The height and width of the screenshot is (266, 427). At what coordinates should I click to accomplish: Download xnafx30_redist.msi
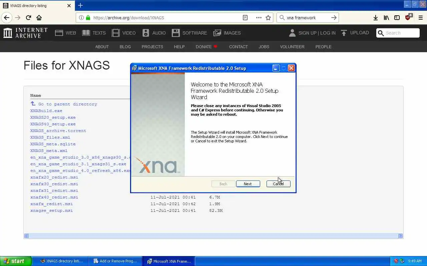(54, 184)
